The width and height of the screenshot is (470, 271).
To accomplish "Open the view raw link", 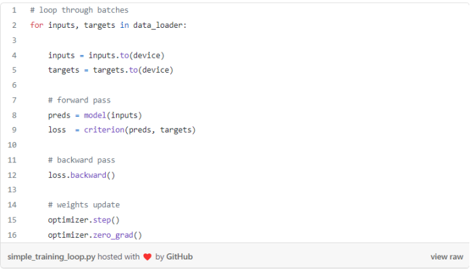I will [x=447, y=257].
